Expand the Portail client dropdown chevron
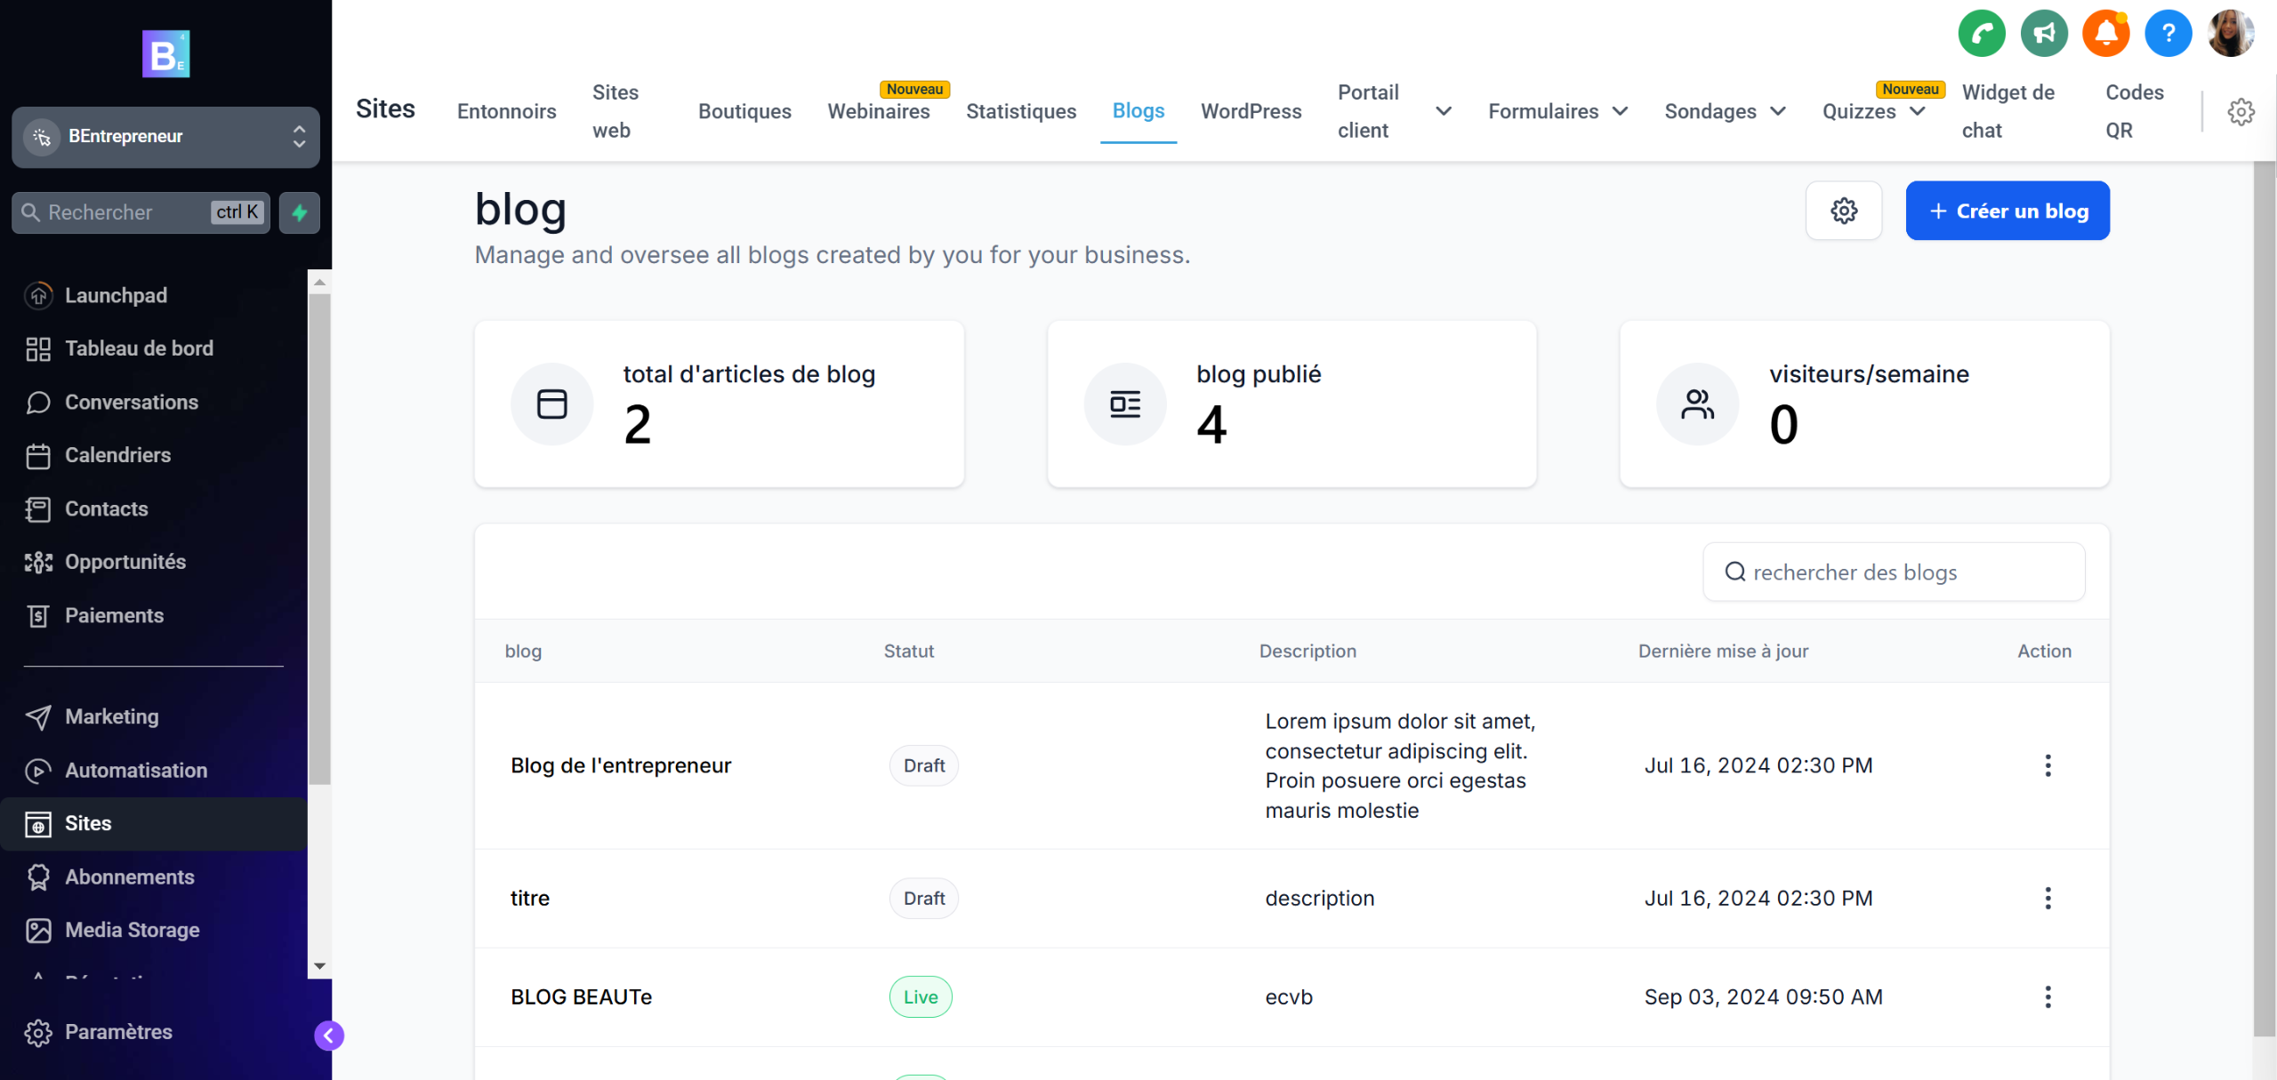2277x1080 pixels. [1443, 111]
